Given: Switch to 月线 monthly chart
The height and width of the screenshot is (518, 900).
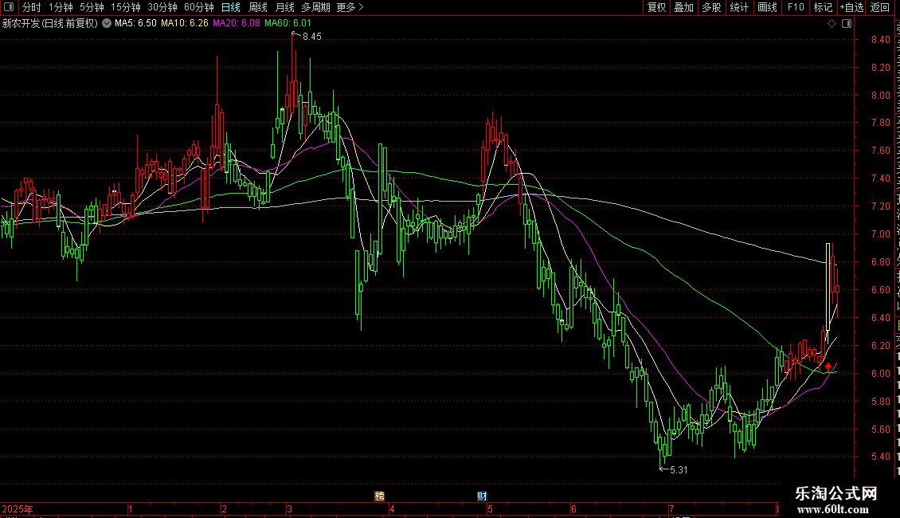Looking at the screenshot, I should pyautogui.click(x=284, y=7).
